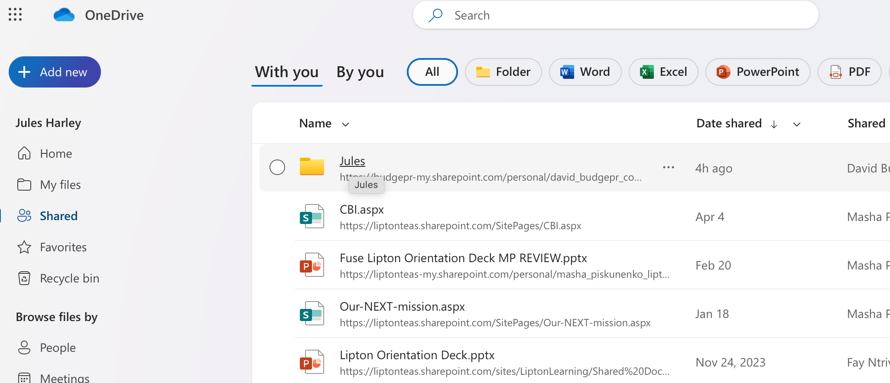Open the Our-NEXT-mission.aspx file link
This screenshot has height=383, width=890.
tap(402, 307)
